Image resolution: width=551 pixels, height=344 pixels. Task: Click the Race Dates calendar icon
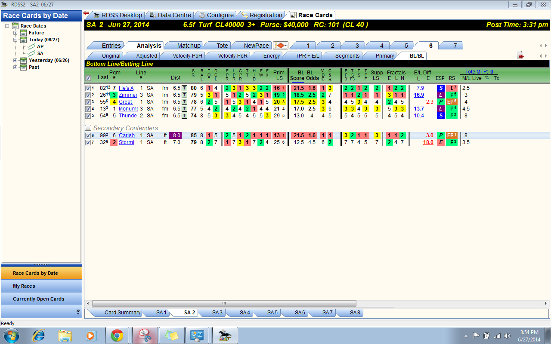(16, 26)
